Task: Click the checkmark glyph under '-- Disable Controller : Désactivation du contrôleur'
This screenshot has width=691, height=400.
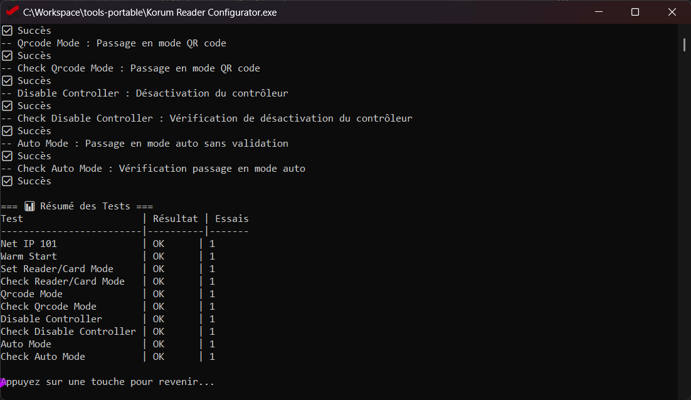Action: click(7, 106)
